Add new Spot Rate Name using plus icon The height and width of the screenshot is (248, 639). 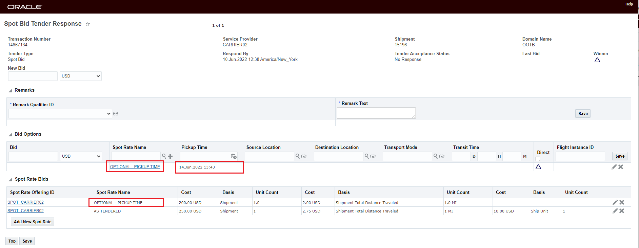[170, 156]
